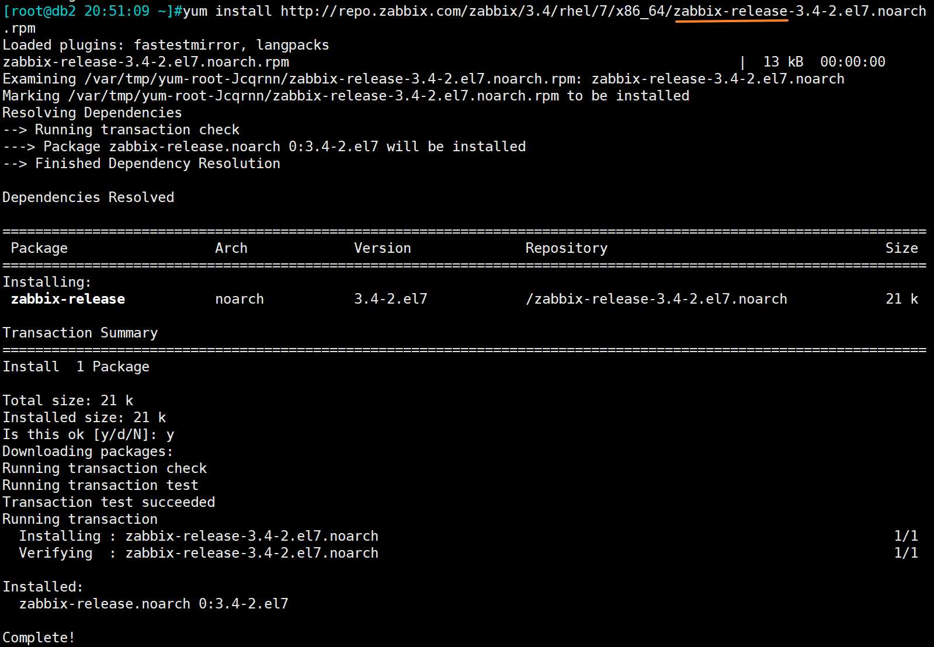Click '/zabbix-release-3.4-2.el7.noarch' repository value

click(x=657, y=299)
